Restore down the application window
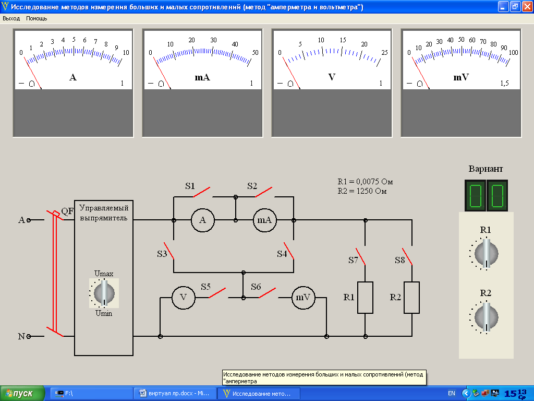 coord(515,6)
